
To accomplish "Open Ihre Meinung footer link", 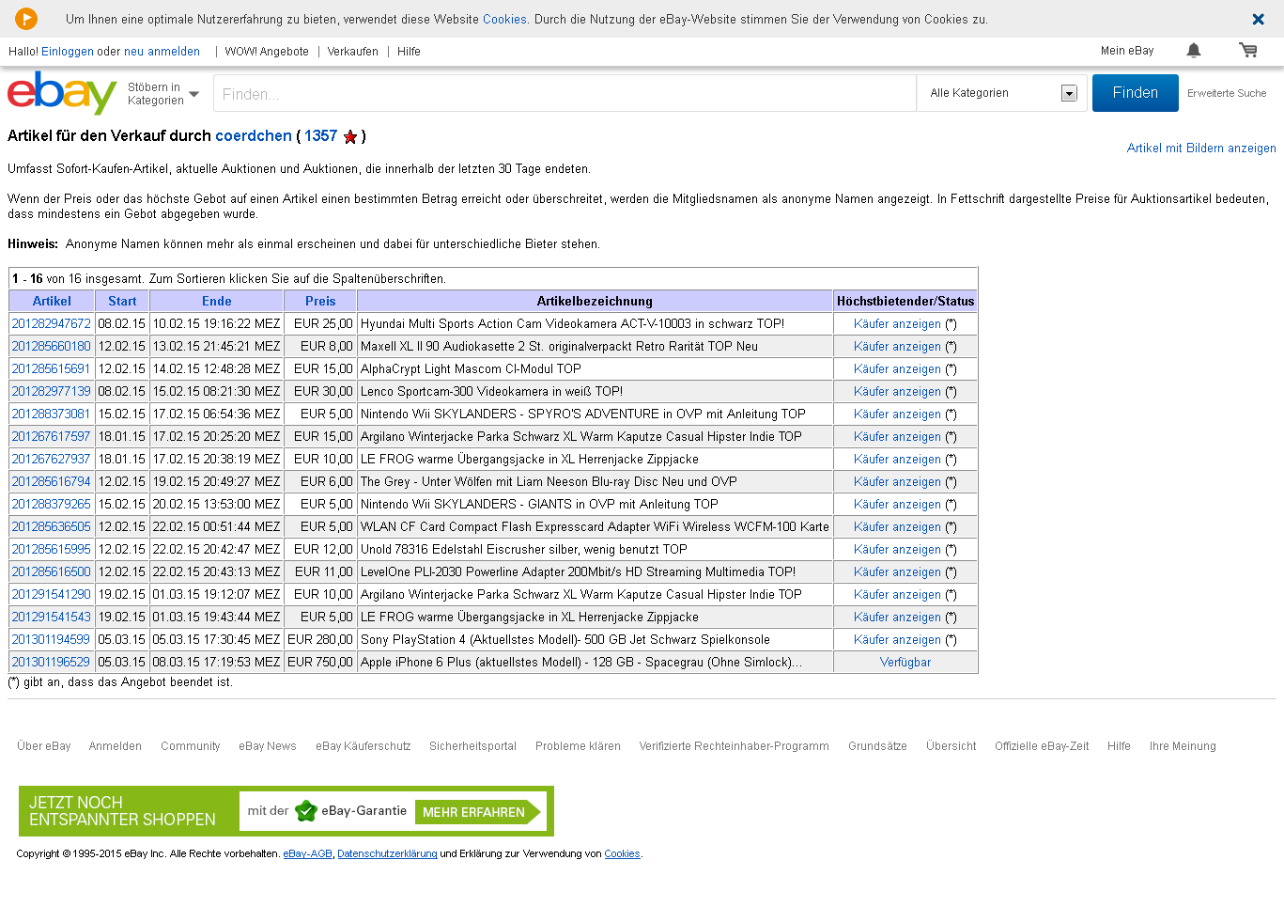I will click(x=1183, y=746).
